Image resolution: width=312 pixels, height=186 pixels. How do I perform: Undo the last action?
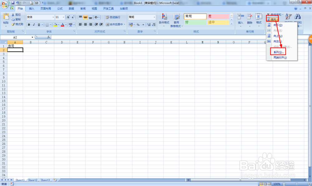[17, 3]
